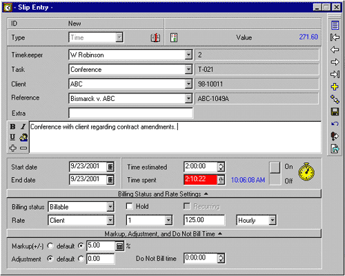Image resolution: width=345 pixels, height=276 pixels.
Task: Collapse Billing Status and Rate Settings section
Action: [164, 194]
